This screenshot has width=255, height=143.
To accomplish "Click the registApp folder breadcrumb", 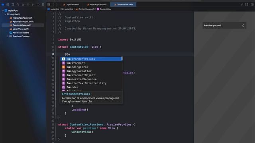I will pyautogui.click(x=67, y=9).
